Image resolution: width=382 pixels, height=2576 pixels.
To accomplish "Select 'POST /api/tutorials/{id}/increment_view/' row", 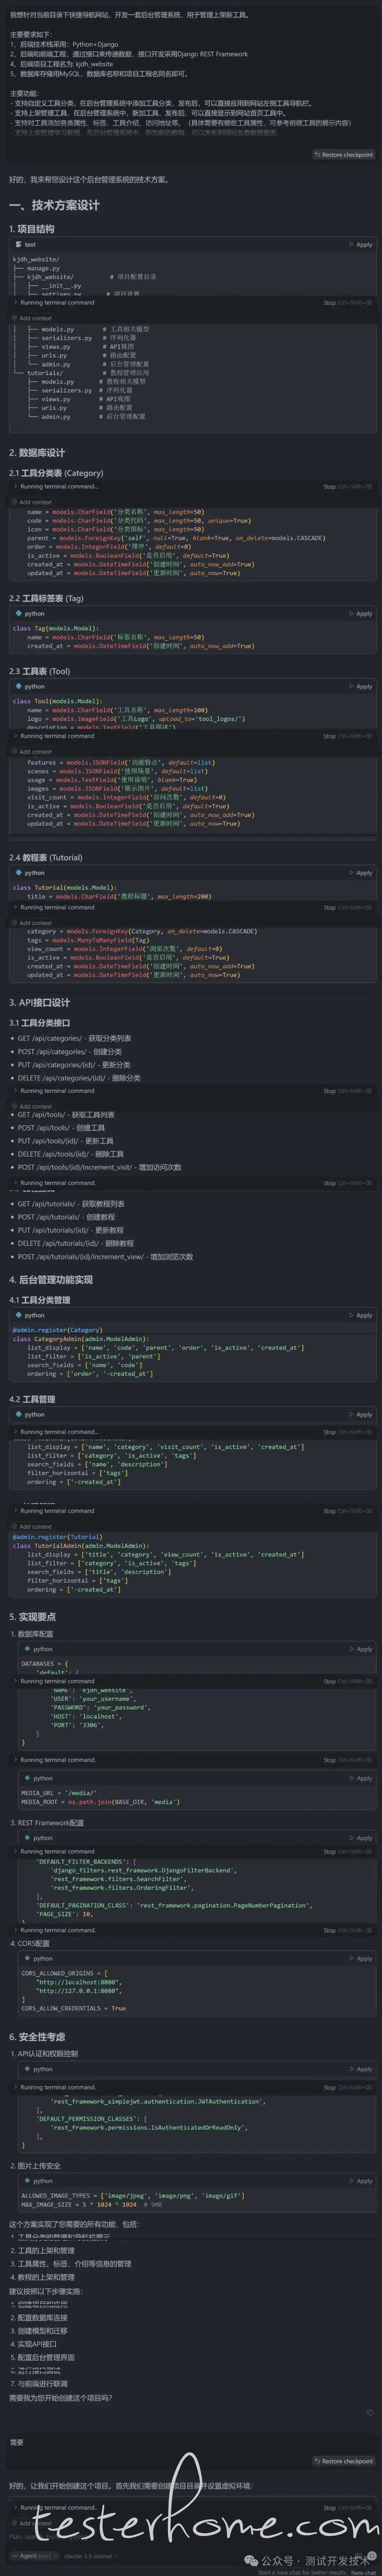I will tap(105, 1257).
